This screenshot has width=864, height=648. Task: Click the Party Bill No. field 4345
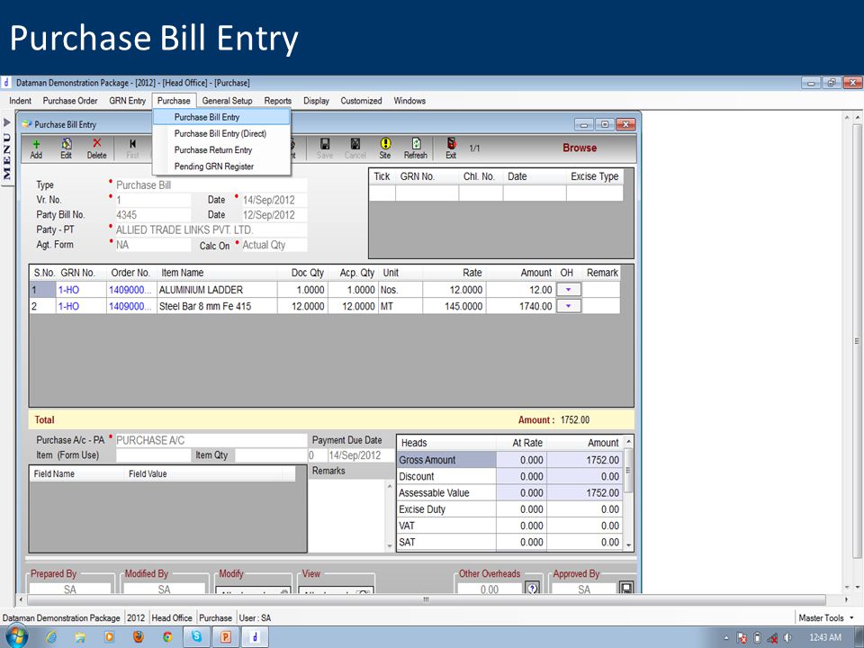[153, 215]
